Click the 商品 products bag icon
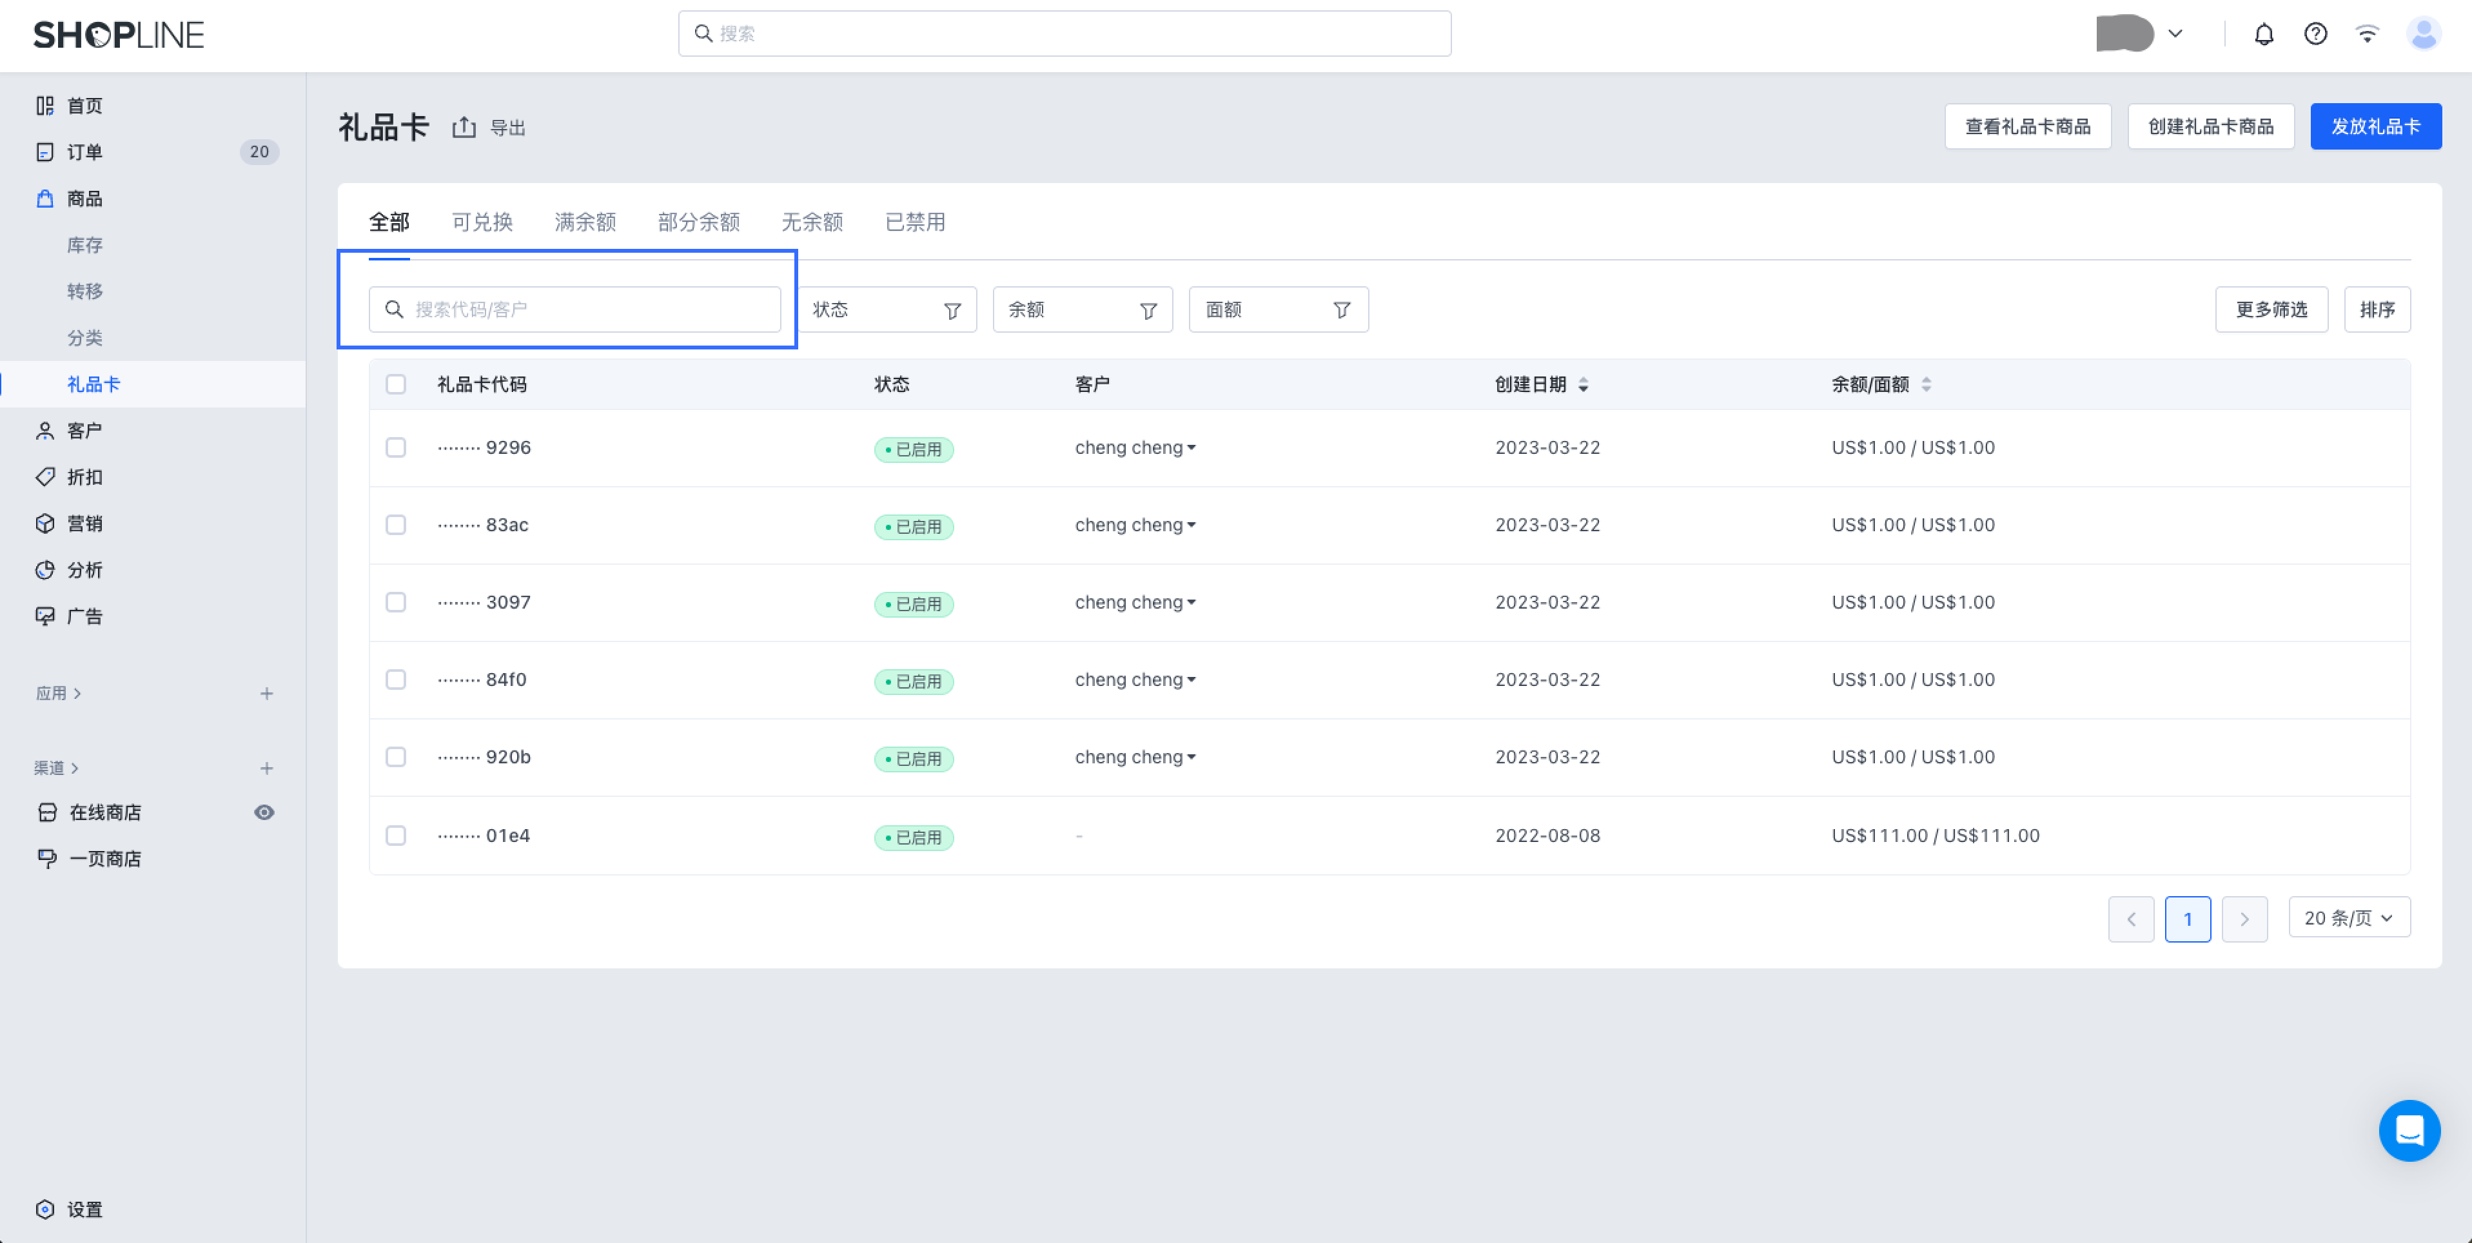This screenshot has width=2472, height=1243. [45, 199]
